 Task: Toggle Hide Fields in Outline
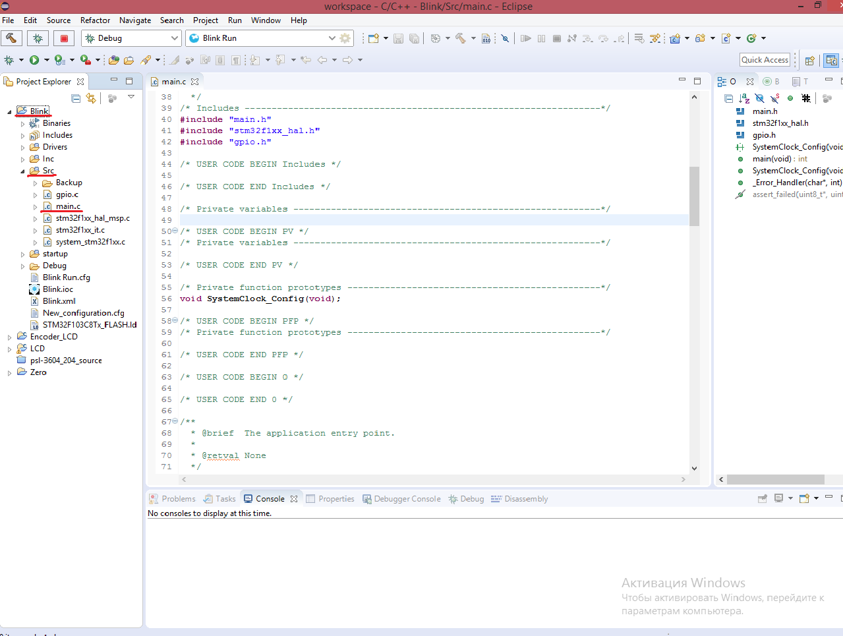point(759,98)
